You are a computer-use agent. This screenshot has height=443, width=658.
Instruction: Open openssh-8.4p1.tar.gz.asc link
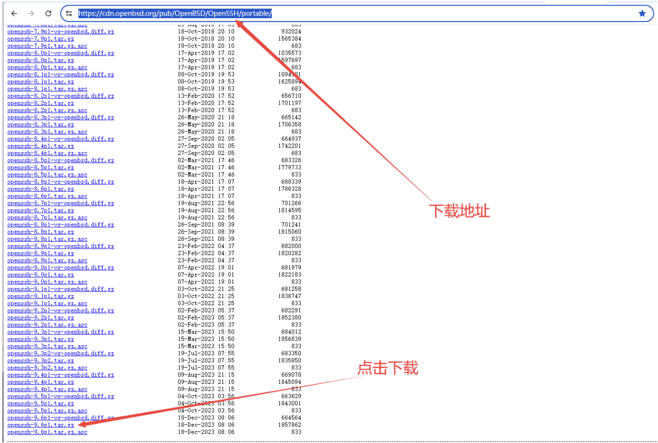(47, 153)
